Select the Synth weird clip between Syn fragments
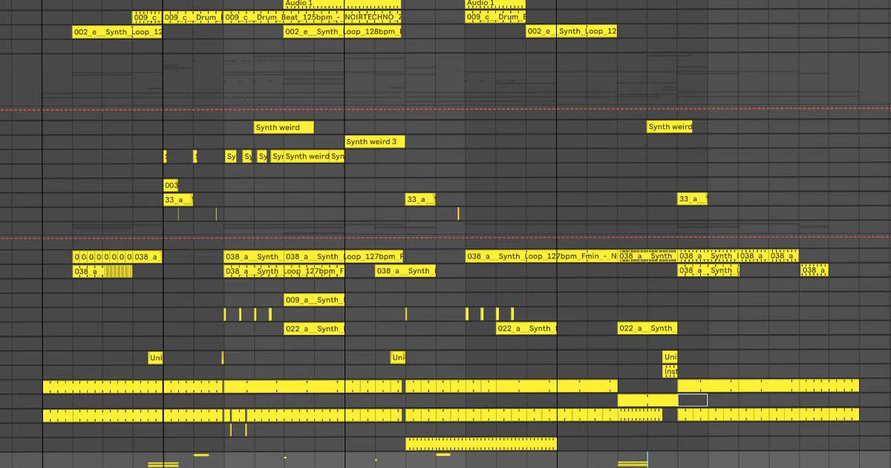Viewport: 891px width, 468px height. point(307,156)
